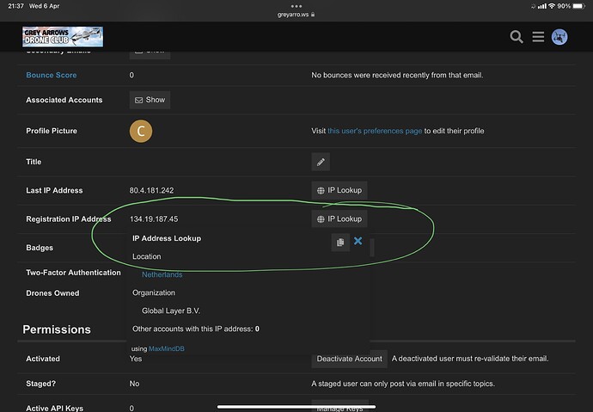The image size is (593, 412).
Task: Open the Bounce Score link
Action: click(52, 75)
